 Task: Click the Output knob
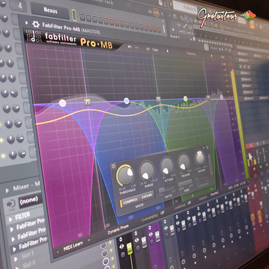point(200,158)
